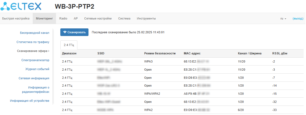Open Сетевая информация sidebar link
The width and height of the screenshot is (306, 115).
coord(34,78)
